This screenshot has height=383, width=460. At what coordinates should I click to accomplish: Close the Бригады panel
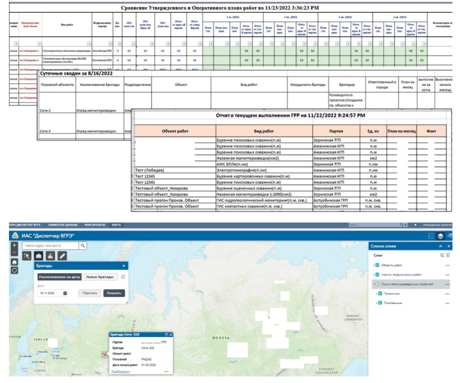tap(124, 266)
